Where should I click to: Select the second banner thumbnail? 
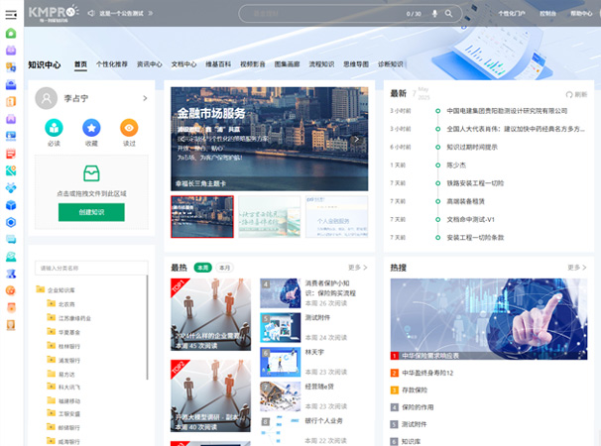click(x=269, y=216)
